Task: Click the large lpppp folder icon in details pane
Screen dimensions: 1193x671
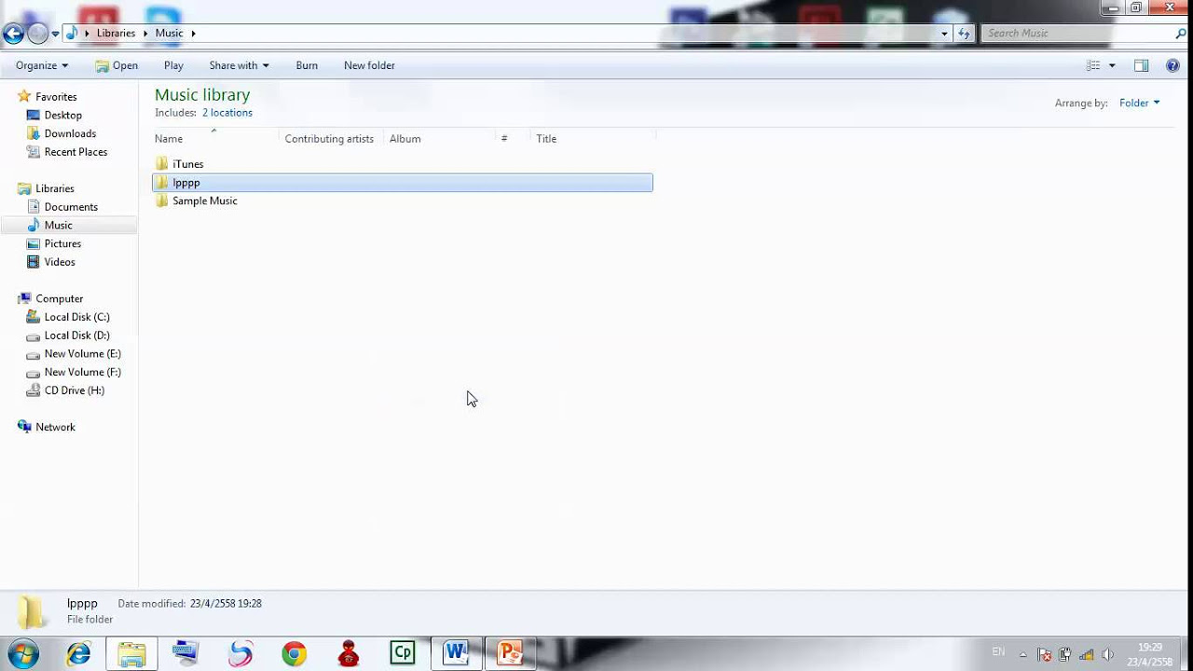Action: click(x=31, y=611)
